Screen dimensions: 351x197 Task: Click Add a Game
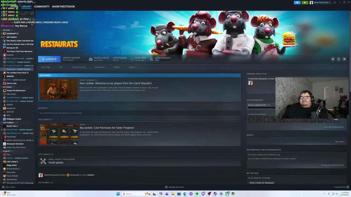(x=9, y=187)
